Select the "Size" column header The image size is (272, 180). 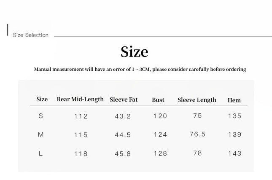tap(42, 99)
